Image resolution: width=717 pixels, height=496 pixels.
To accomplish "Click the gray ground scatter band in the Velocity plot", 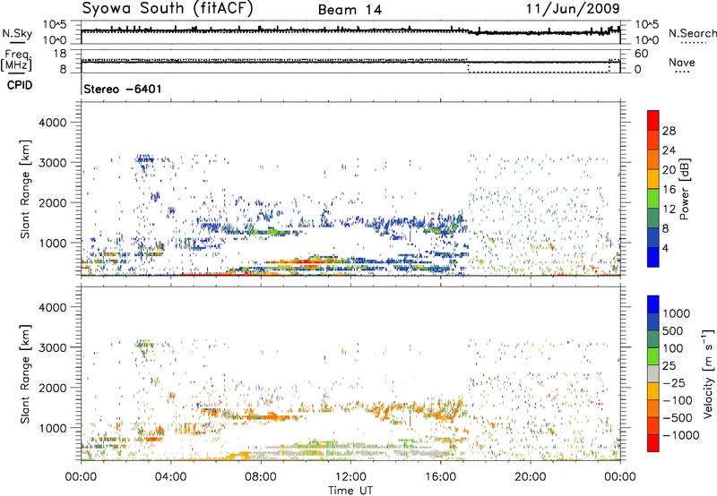I will tap(352, 452).
